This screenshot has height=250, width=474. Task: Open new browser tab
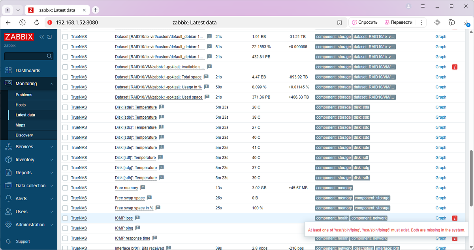[95, 10]
